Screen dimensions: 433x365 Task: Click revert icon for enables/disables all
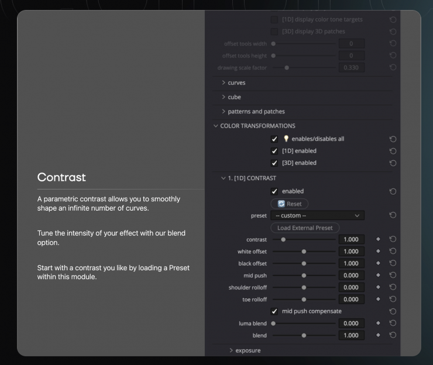coord(393,139)
